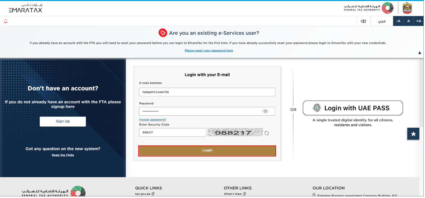Image resolution: width=425 pixels, height=198 pixels.
Task: Open the Federal Tax Authority header logo
Action: [368, 8]
